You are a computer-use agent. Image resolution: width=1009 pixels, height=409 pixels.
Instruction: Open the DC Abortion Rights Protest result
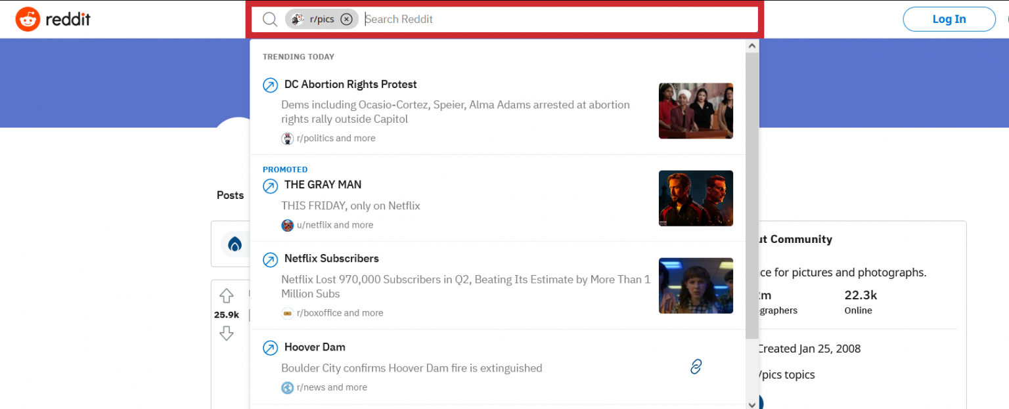tap(350, 84)
